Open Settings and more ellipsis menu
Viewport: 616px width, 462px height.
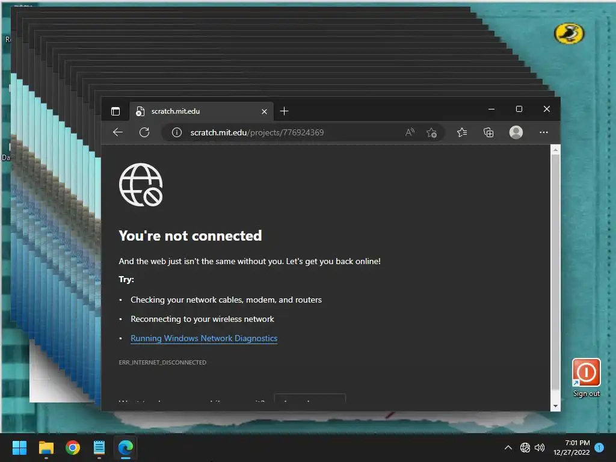(x=544, y=132)
